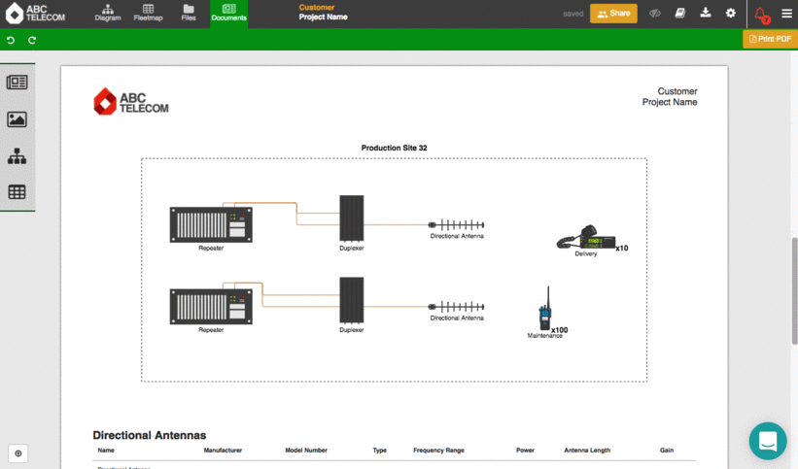Click the 'Model Number' column header
Viewport: 798px width, 469px height.
tap(306, 451)
